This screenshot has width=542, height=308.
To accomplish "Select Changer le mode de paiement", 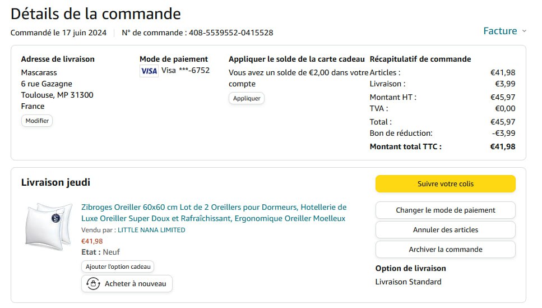I will 445,210.
